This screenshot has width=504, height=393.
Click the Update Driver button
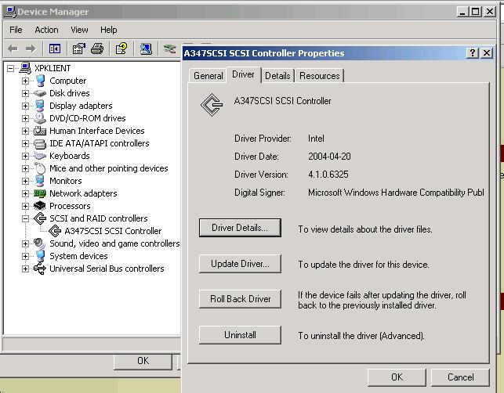(x=240, y=264)
